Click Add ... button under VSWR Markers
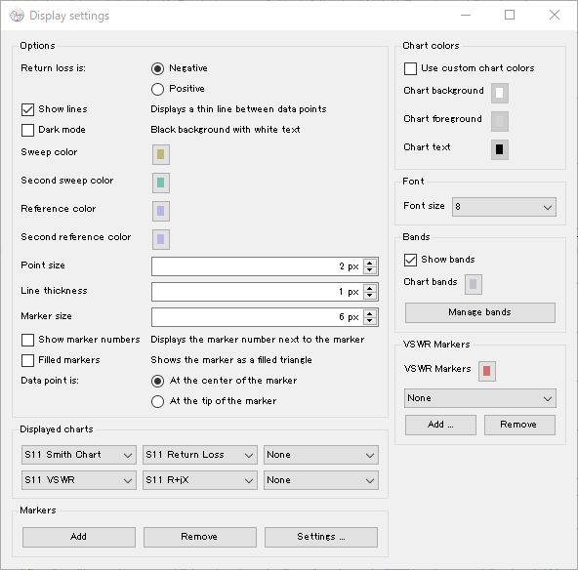Image resolution: width=578 pixels, height=570 pixels. point(440,425)
